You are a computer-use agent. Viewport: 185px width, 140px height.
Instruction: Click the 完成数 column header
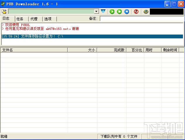(x=112, y=50)
